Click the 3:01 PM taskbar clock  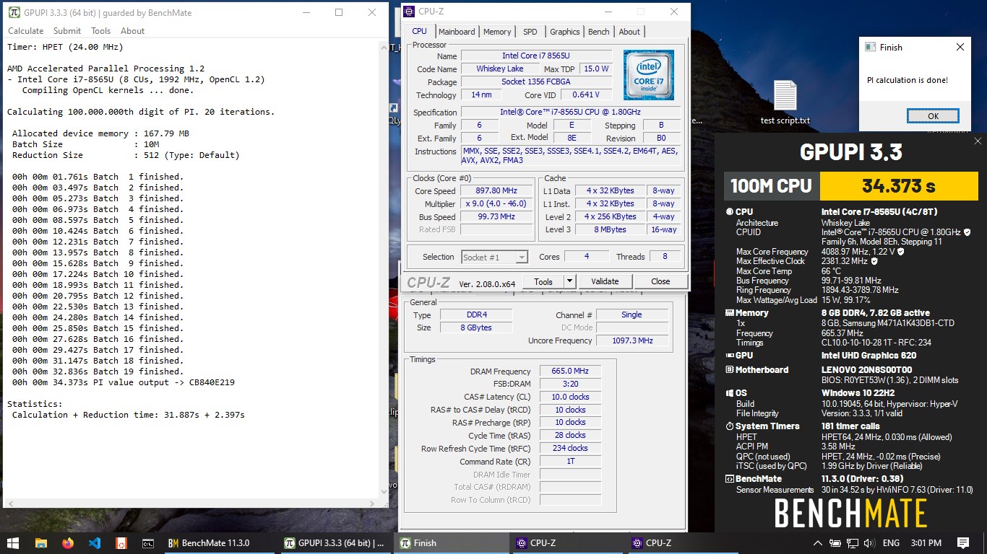pos(926,543)
